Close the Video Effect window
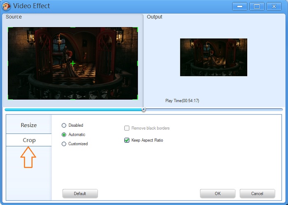This screenshot has height=205, width=288. (x=274, y=7)
